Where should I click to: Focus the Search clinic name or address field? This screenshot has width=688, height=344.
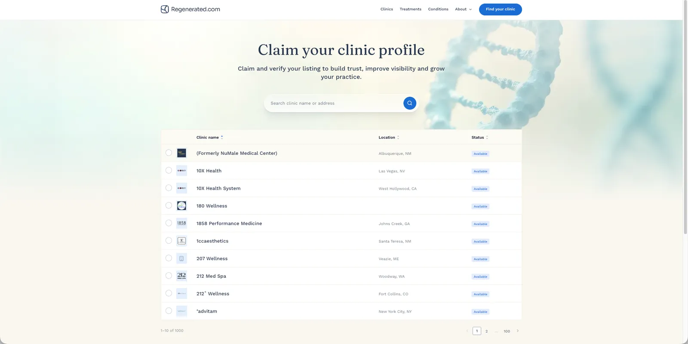[335, 103]
